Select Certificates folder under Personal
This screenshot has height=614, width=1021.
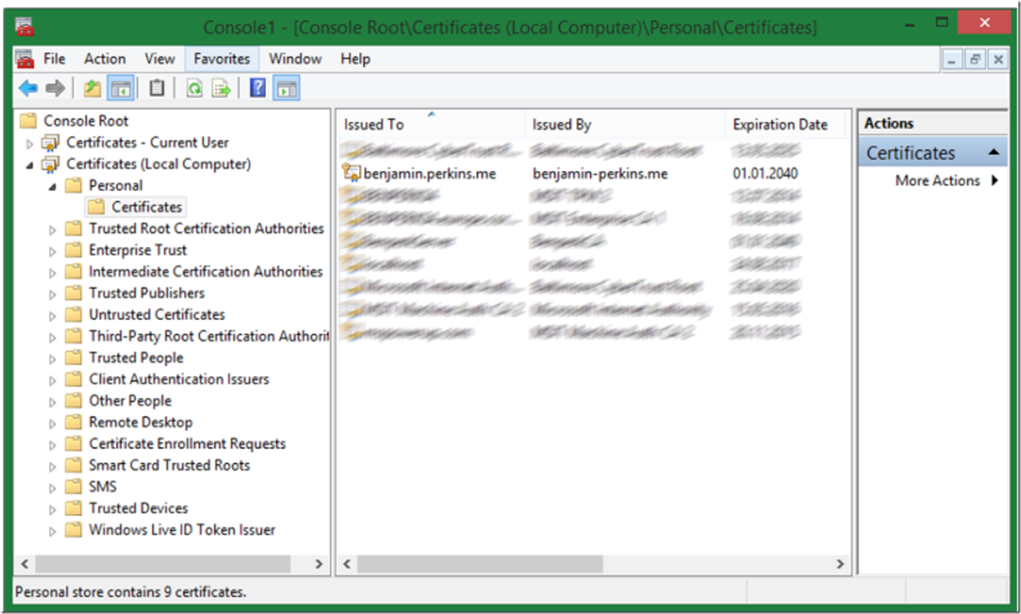136,207
